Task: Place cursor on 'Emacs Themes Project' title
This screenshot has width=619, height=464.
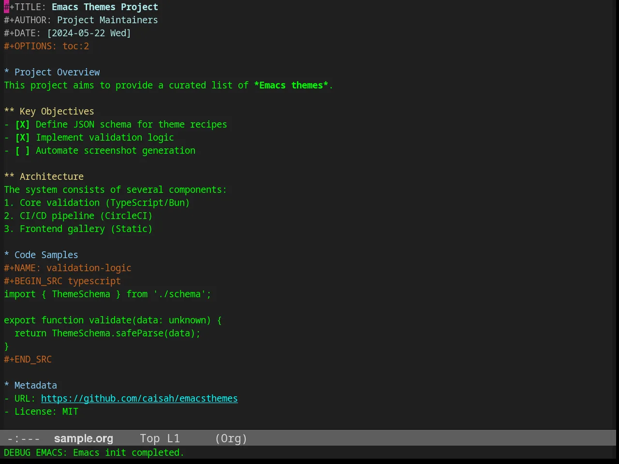Action: [105, 7]
